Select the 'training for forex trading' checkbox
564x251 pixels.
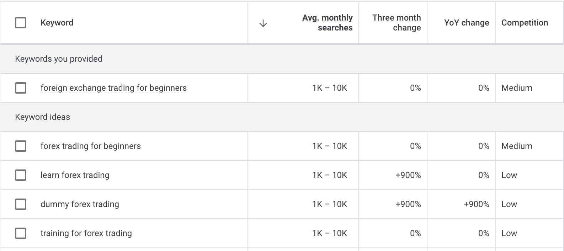[x=21, y=233]
